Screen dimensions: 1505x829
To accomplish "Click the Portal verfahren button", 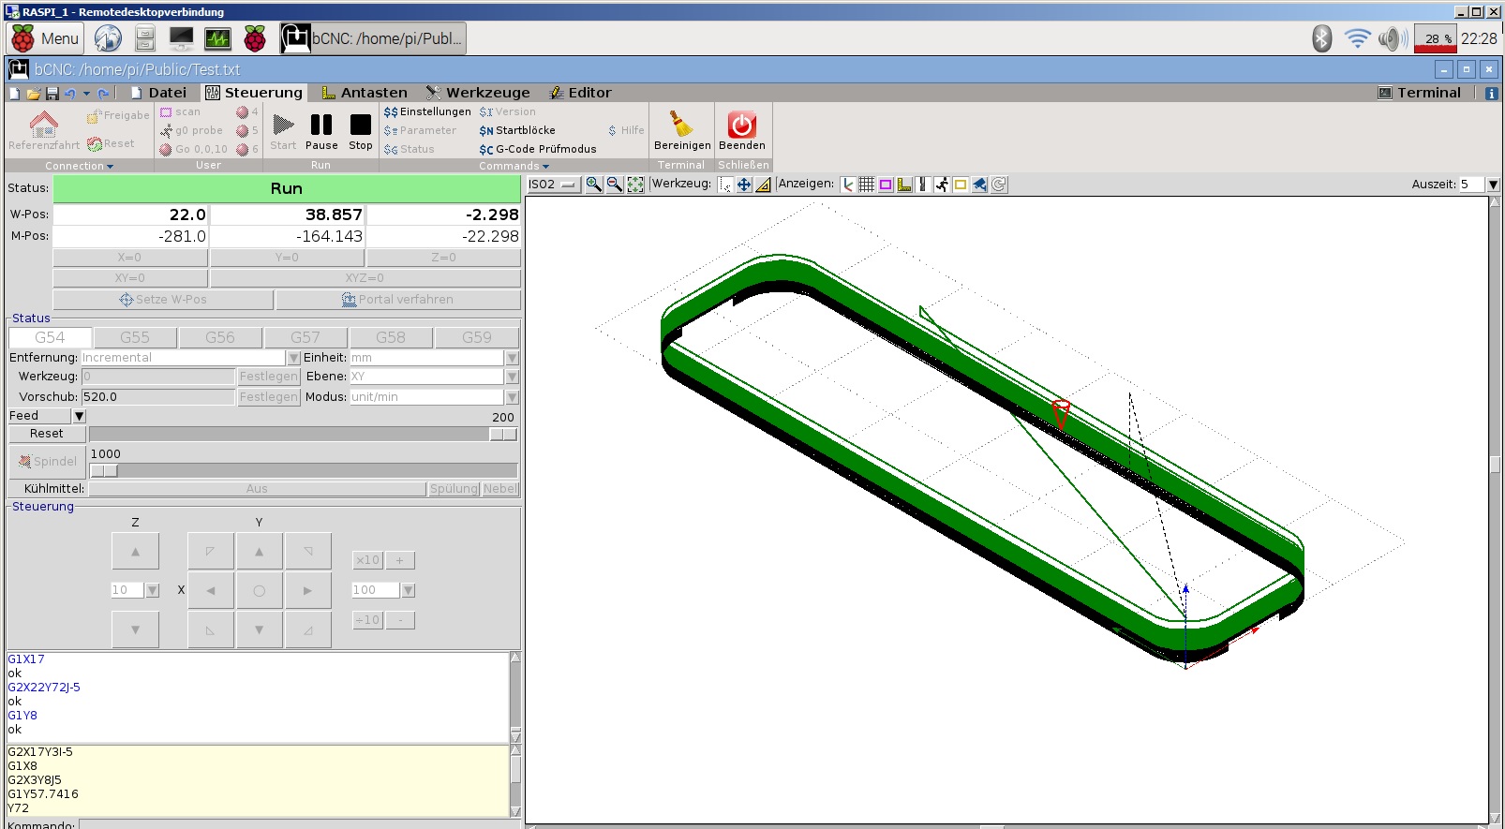I will coord(398,300).
